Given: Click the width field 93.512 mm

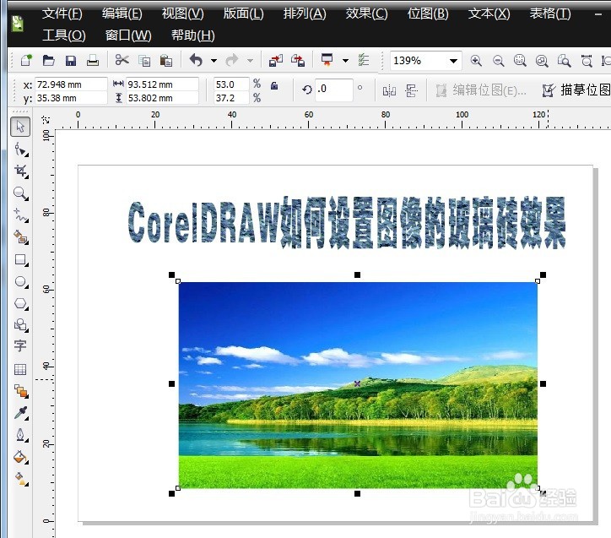Looking at the screenshot, I should 163,84.
